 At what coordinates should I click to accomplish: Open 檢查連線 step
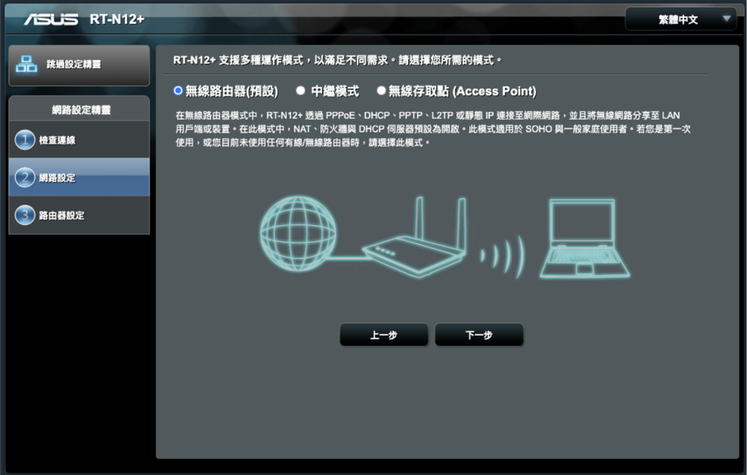(x=79, y=139)
